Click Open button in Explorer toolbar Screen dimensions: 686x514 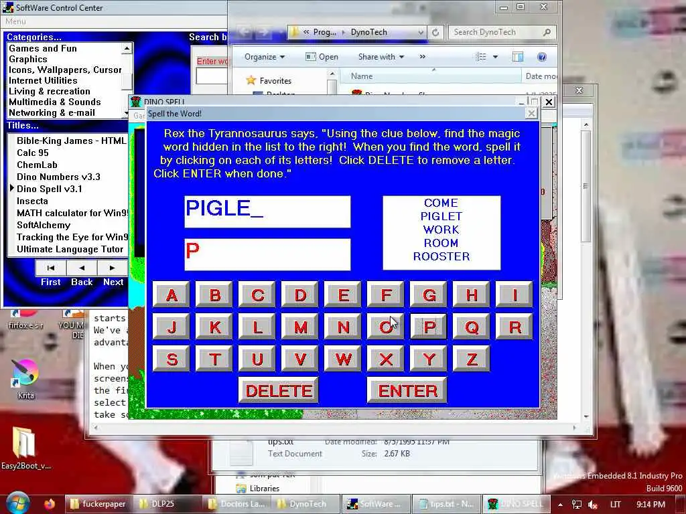[x=322, y=57]
